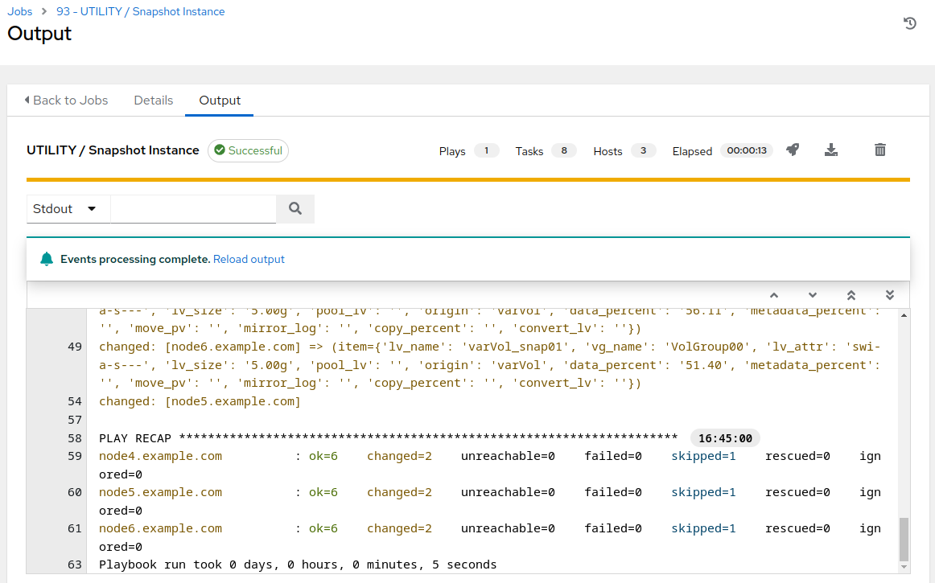The image size is (935, 583).
Task: Jump to top of output
Action: pos(851,295)
